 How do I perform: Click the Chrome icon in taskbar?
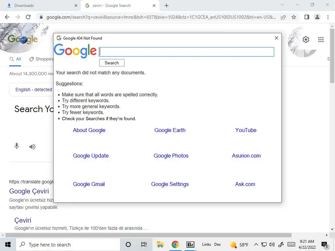coord(175,244)
